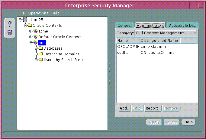This screenshot has width=206, height=139.
Task: Open the Category dropdown list
Action: pos(195,33)
